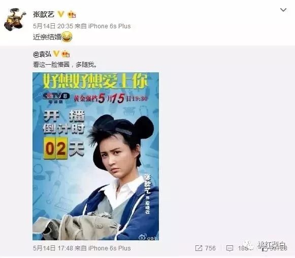Open the post options chevron menu
Screen dimensions: 295x258
pos(283,10)
